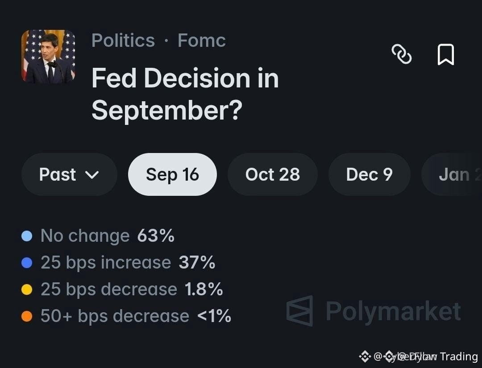This screenshot has width=482, height=368.
Task: Click the blue 25 bps increase dot
Action: click(27, 263)
